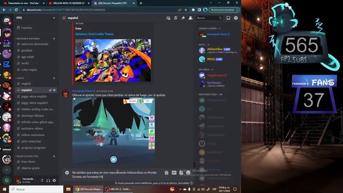Click edit channel gear on español channel
This screenshot has height=193, width=343.
[55, 90]
